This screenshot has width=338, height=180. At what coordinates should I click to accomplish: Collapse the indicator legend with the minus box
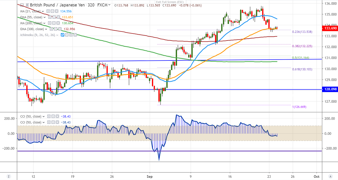tap(22, 5)
